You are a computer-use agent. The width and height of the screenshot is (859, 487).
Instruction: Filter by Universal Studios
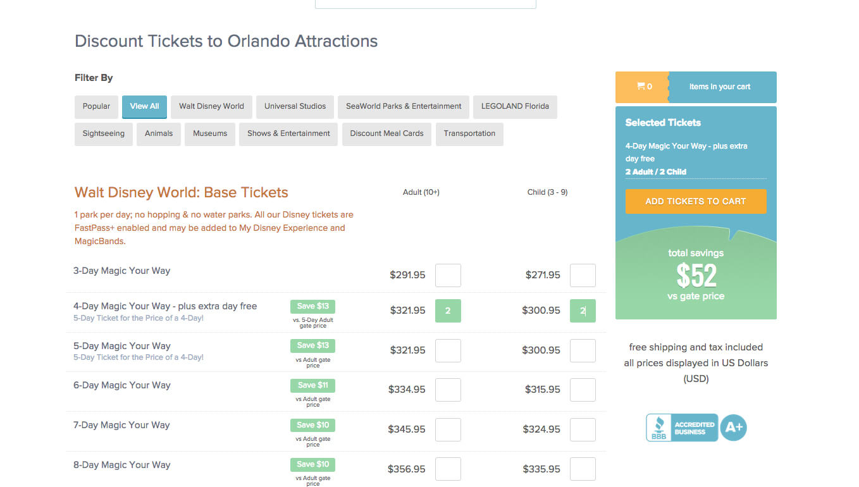coord(295,106)
